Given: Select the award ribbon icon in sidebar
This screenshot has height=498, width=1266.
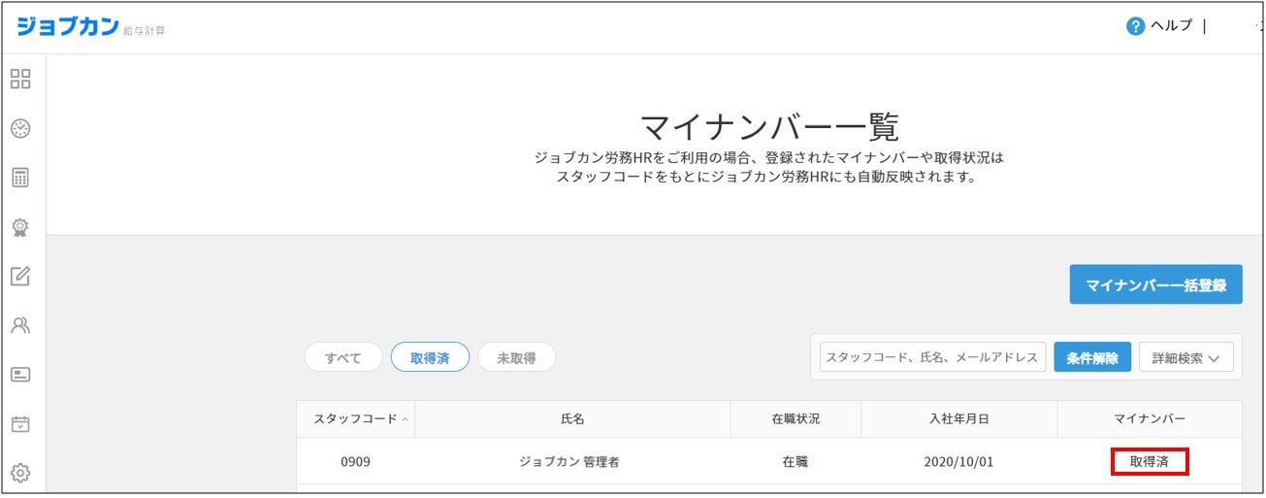Looking at the screenshot, I should coord(20,227).
